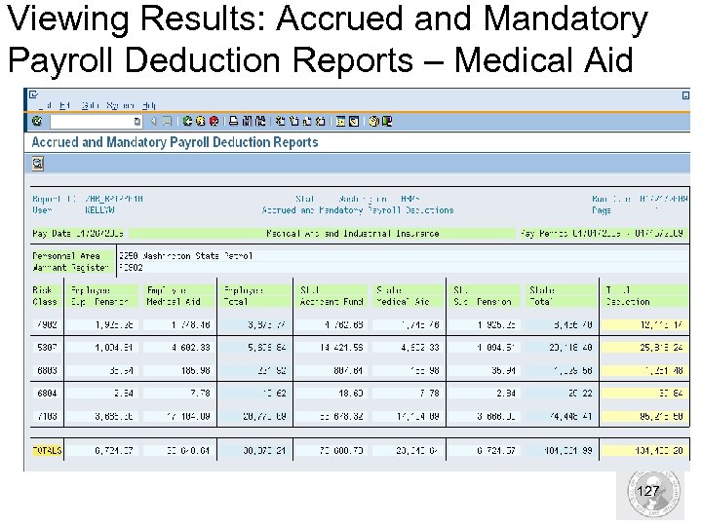Click the 'Washington State Patrol' value
702x526 pixels.
[197, 256]
